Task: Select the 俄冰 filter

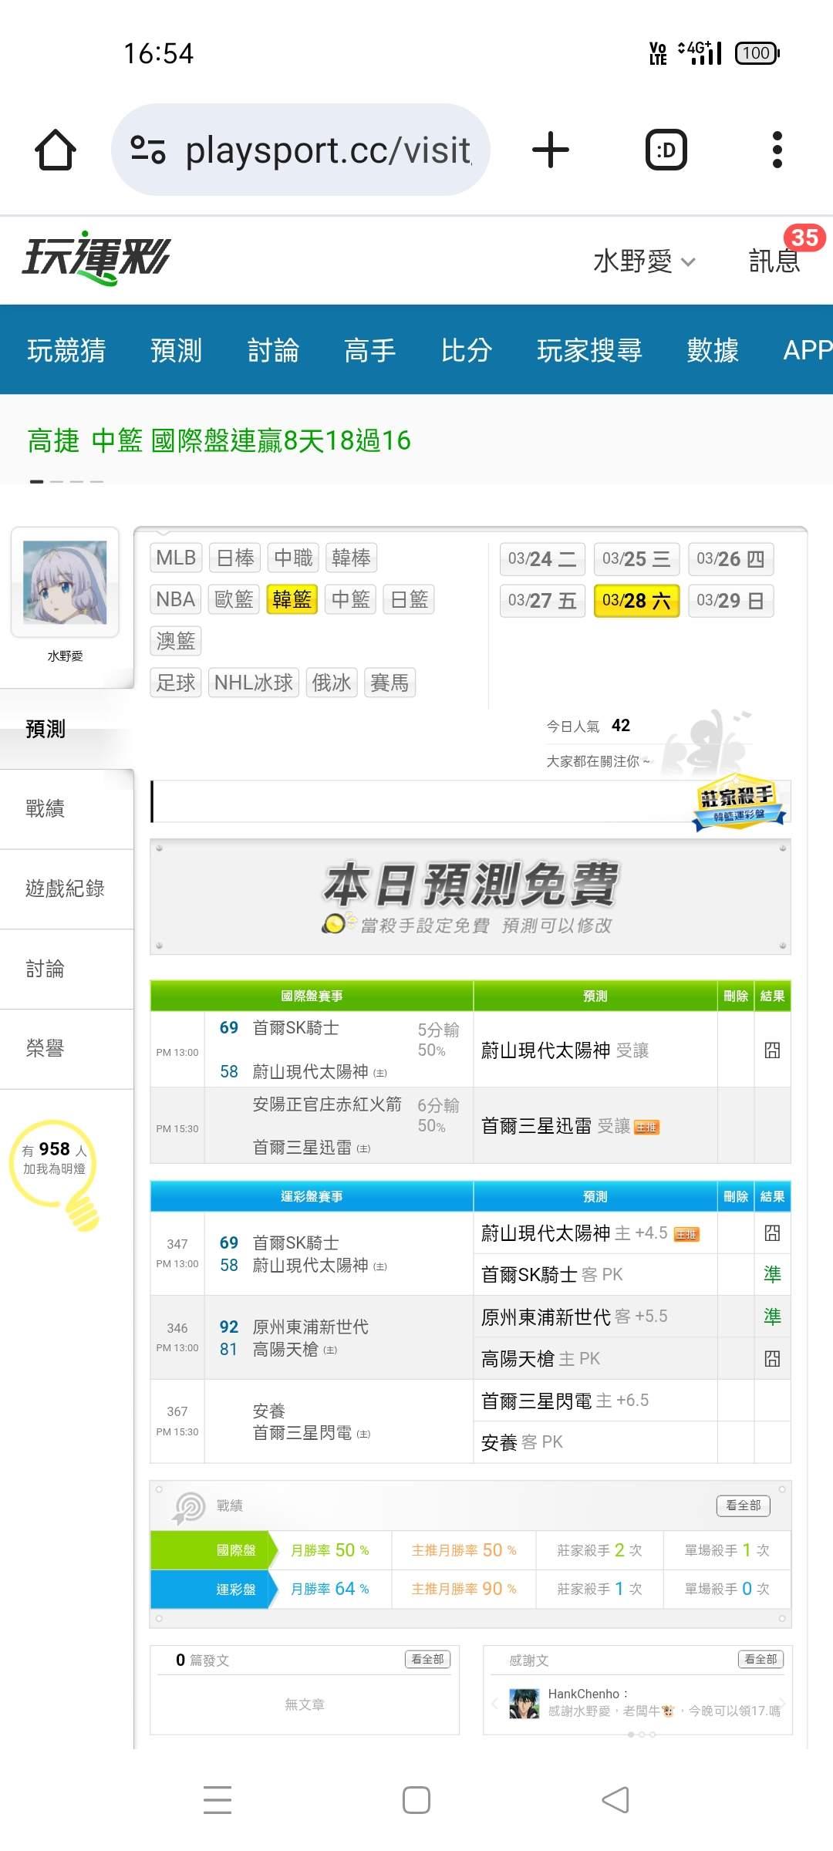Action: (332, 683)
